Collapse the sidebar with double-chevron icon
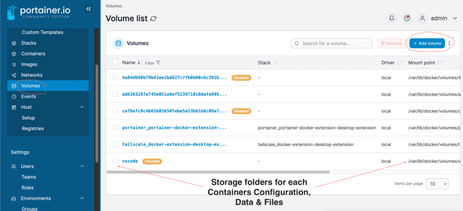Screen dimensions: 463x211 pyautogui.click(x=88, y=9)
